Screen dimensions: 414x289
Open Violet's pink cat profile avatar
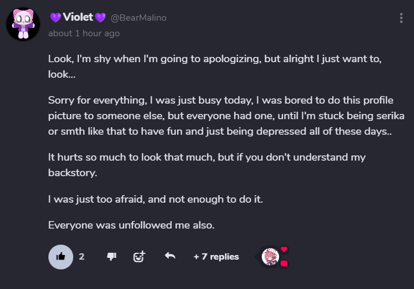[23, 24]
